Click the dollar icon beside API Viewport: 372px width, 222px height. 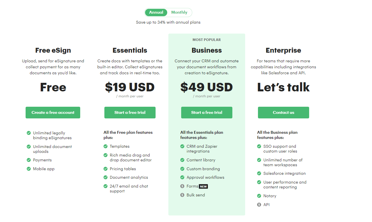259,204
